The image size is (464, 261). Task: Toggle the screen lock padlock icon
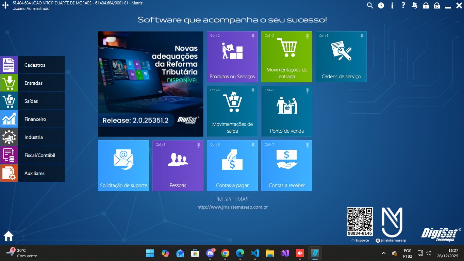pos(426,5)
